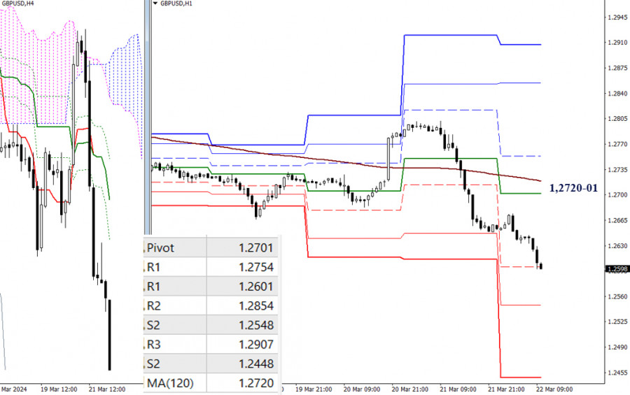Click the 1.2525 price axis label
The height and width of the screenshot is (395, 630).
tap(618, 322)
